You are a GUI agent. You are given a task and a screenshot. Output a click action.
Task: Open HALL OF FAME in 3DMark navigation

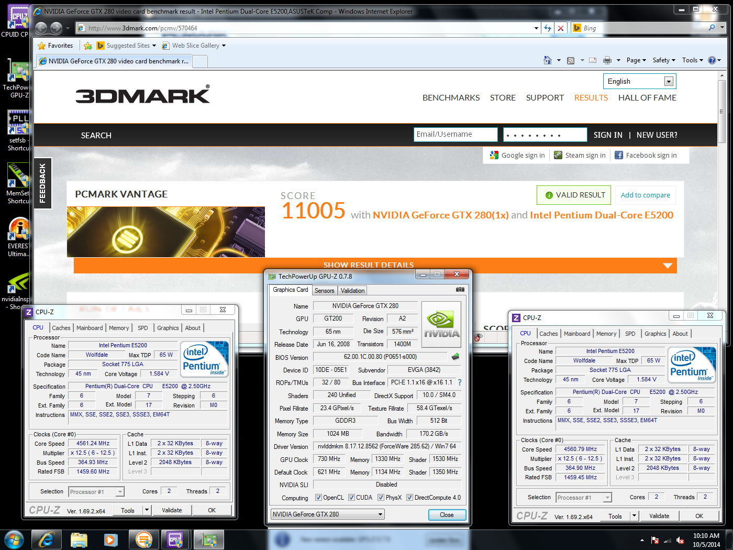pos(647,97)
